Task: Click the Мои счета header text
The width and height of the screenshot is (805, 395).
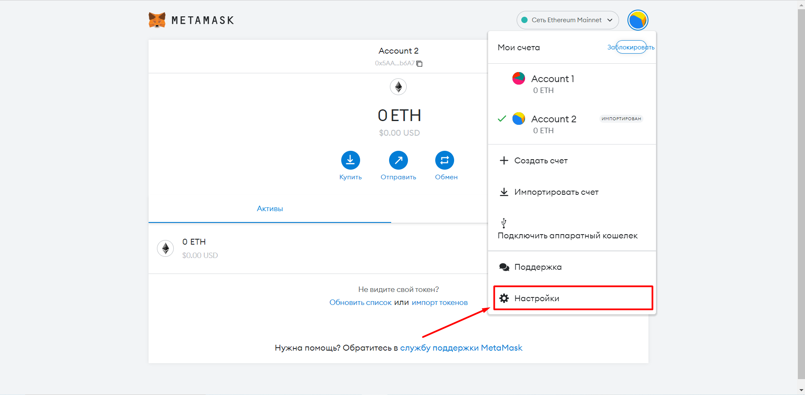Action: click(x=519, y=47)
